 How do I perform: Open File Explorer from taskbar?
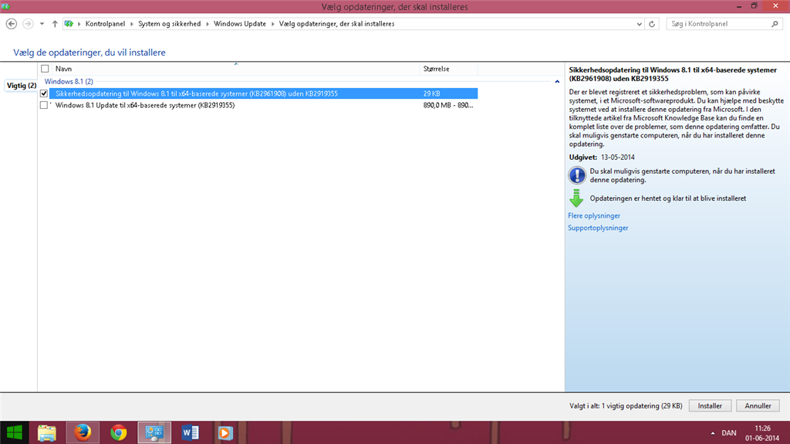(47, 433)
